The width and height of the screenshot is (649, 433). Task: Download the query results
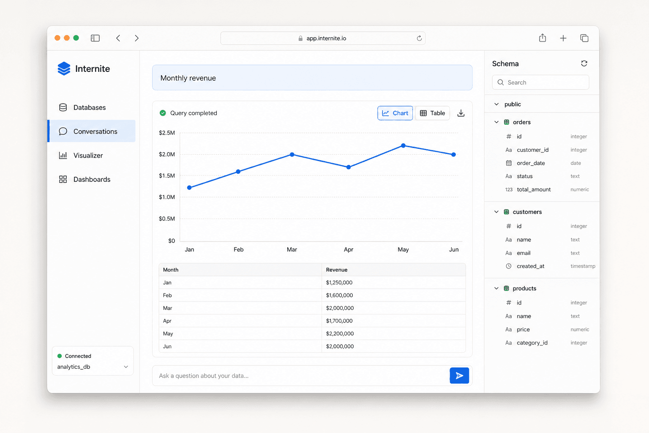[x=461, y=113]
